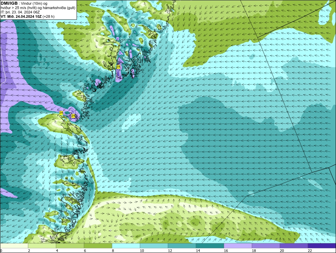Click the 0–2 m/s palest legend swatch
The width and height of the screenshot is (336, 253).
(x=14, y=246)
